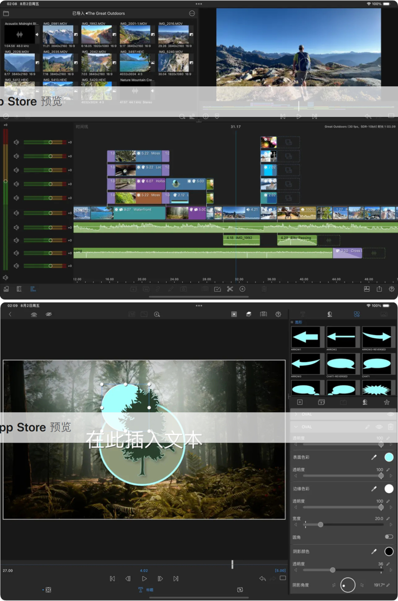The image size is (398, 601).
Task: Click the layout icon beside the share icon
Action: point(367,289)
